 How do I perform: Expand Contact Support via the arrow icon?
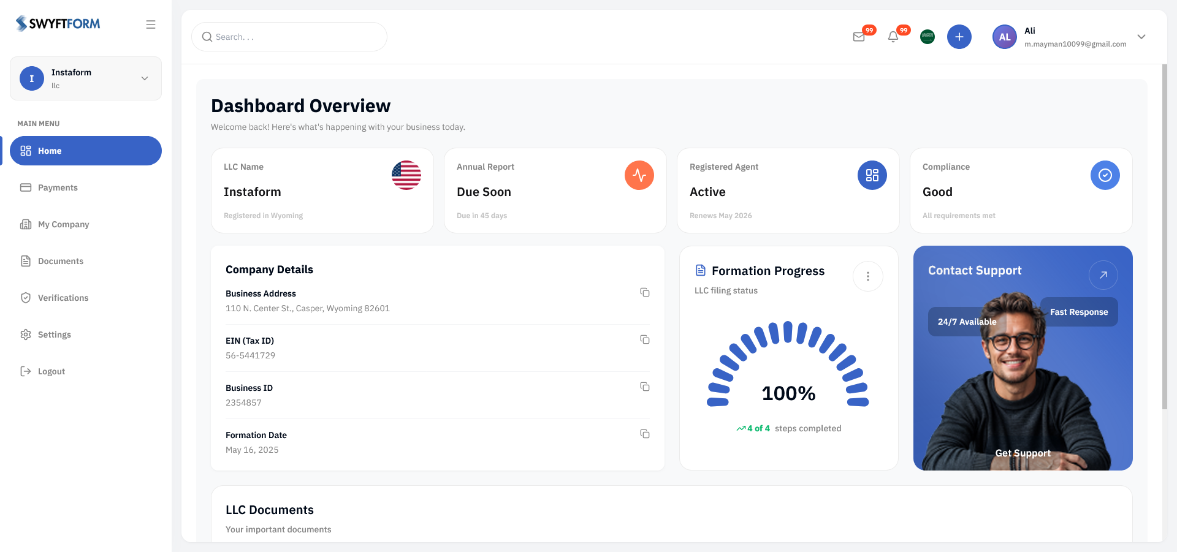point(1103,274)
